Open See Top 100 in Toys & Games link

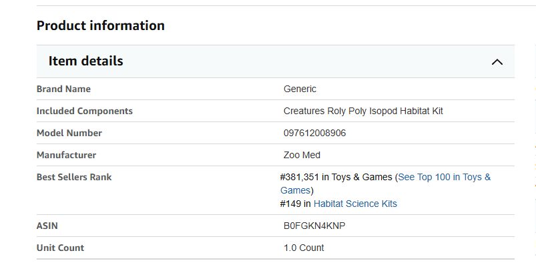(x=444, y=177)
